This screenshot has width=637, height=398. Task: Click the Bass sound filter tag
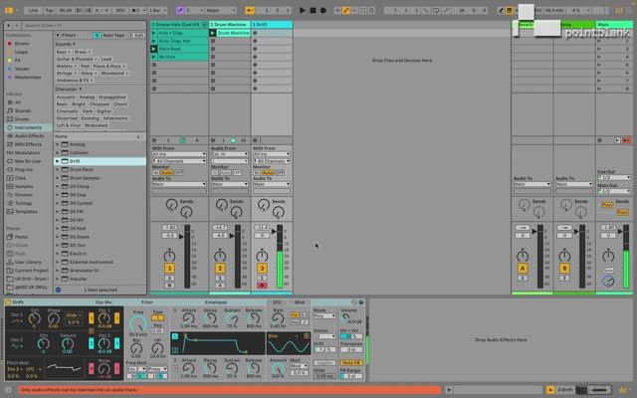tap(63, 52)
